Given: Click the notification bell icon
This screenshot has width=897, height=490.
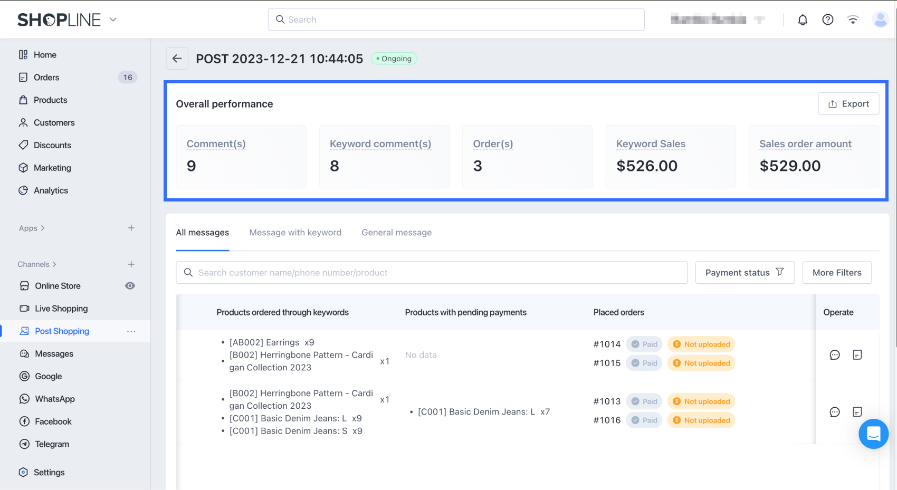Looking at the screenshot, I should [x=803, y=20].
